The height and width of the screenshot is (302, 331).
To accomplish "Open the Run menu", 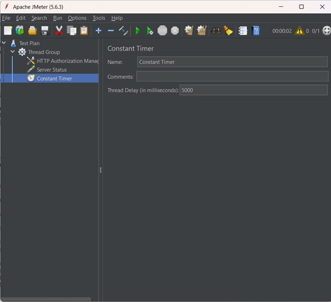I will 57,18.
